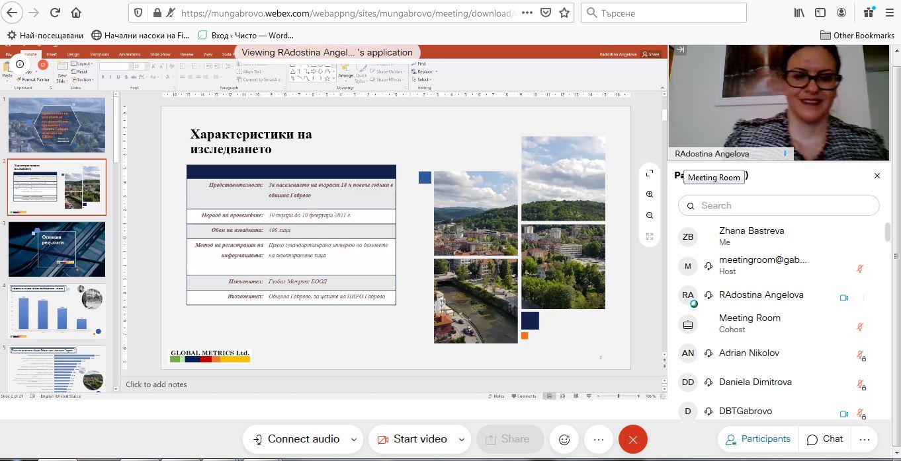Reload the Webex page
This screenshot has width=901, height=461.
coord(55,13)
